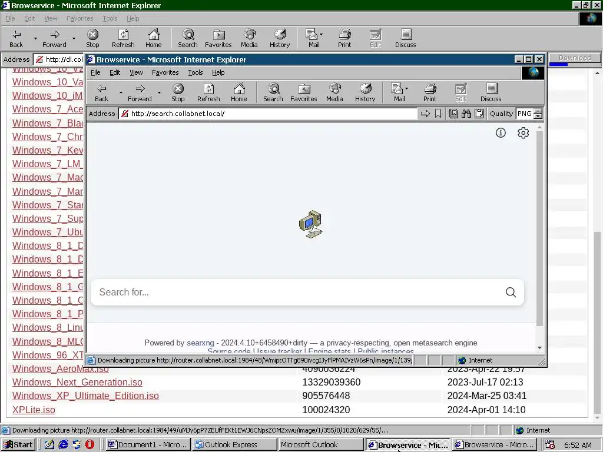Click Stop in the front window toolbar
This screenshot has height=452, width=603.
pyautogui.click(x=178, y=92)
